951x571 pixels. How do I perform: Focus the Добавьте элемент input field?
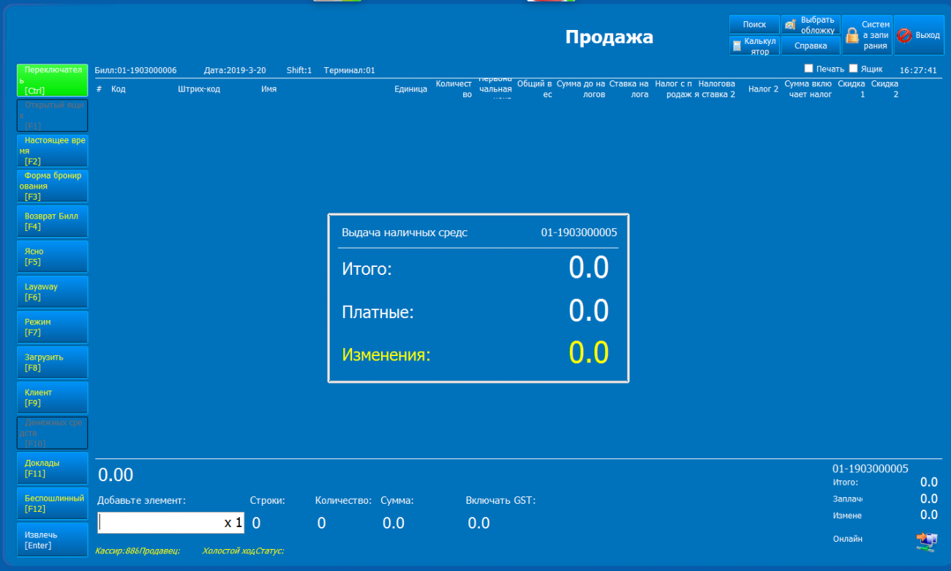point(170,523)
